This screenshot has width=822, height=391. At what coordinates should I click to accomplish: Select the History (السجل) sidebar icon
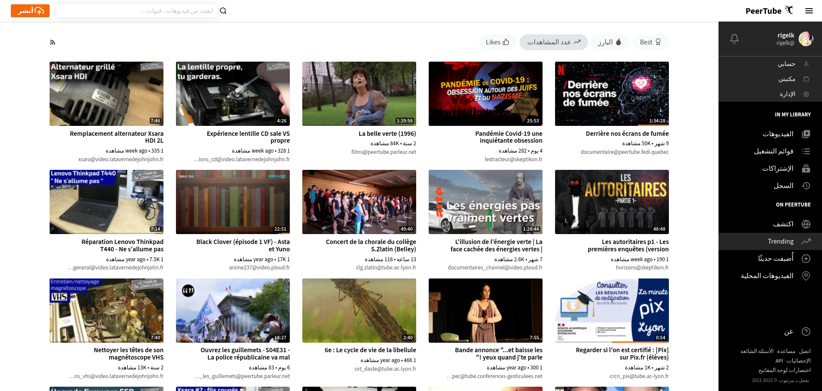click(807, 186)
